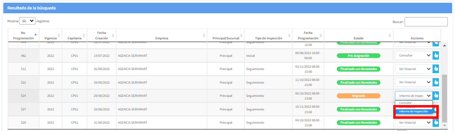Click the hand action button for row 522
Viewport: 455px width, 135px height.
436,82
